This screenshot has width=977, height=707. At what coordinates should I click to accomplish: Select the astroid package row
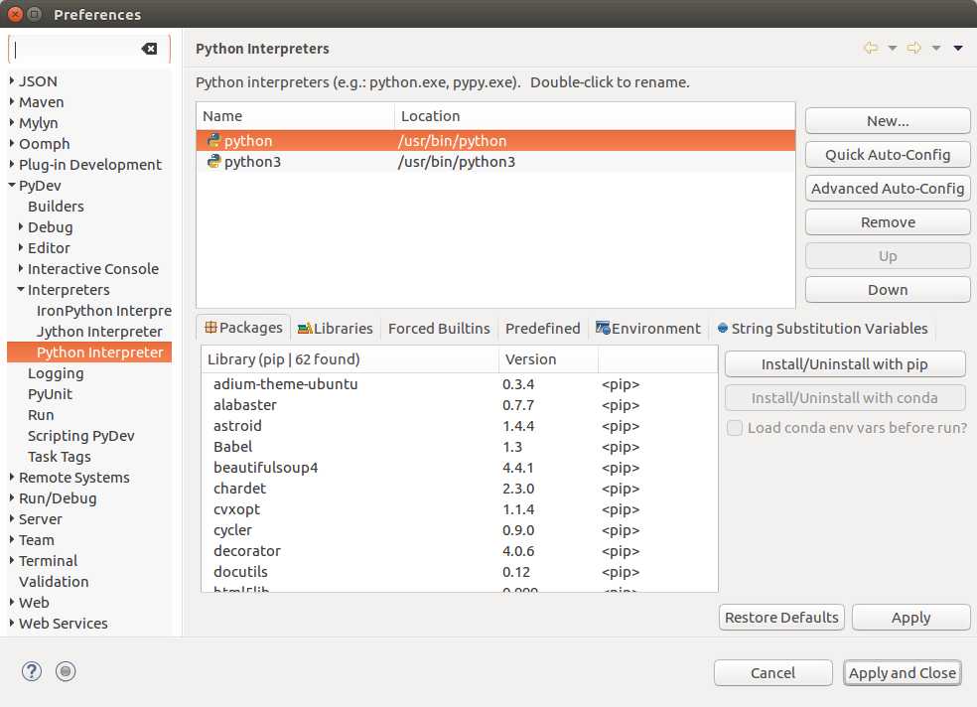tap(460, 425)
